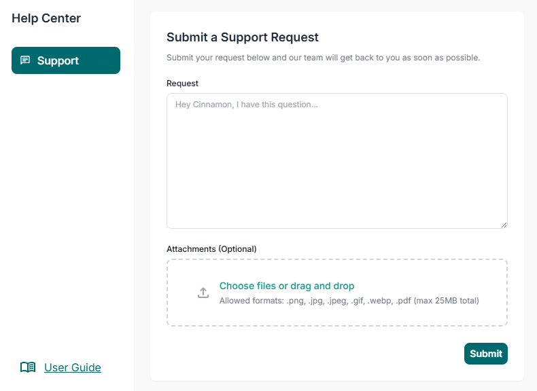
Task: Click the upload arrow icon in Attachments
Action: (203, 293)
